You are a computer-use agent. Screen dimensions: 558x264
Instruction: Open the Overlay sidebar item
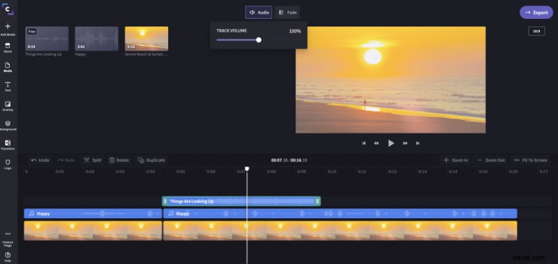click(8, 107)
